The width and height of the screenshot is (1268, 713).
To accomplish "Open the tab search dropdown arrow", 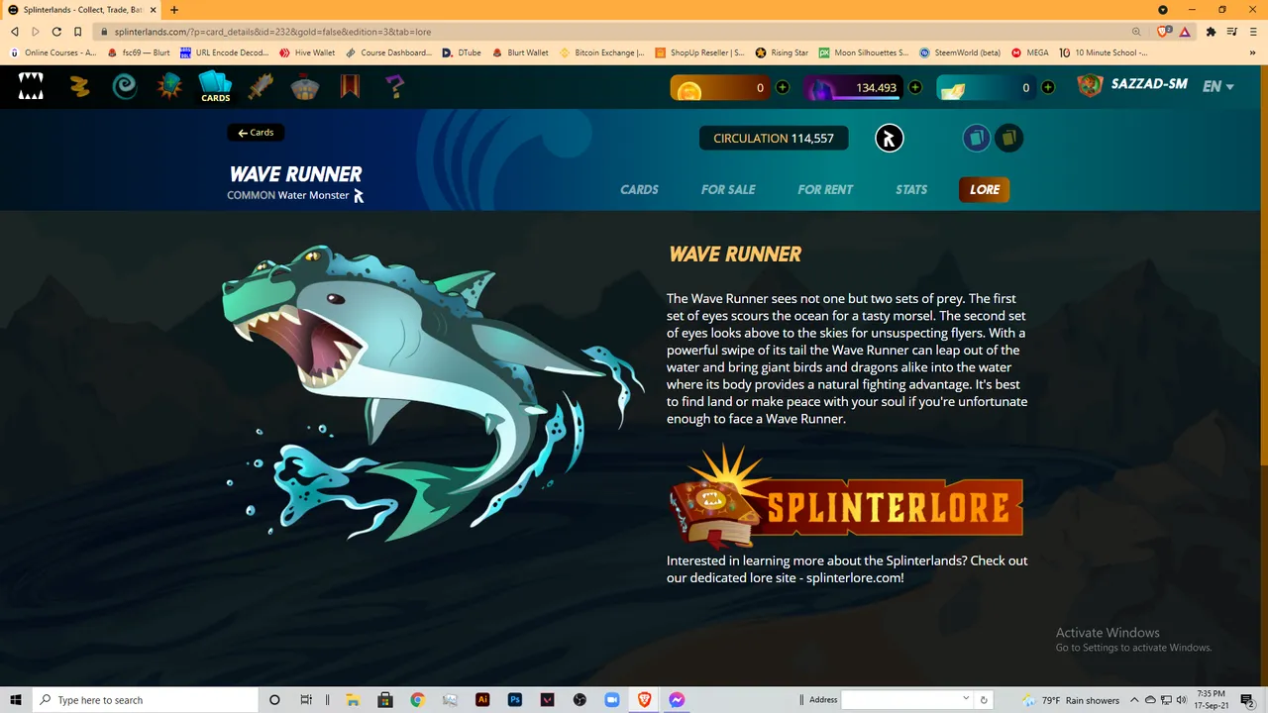I will 1163,10.
